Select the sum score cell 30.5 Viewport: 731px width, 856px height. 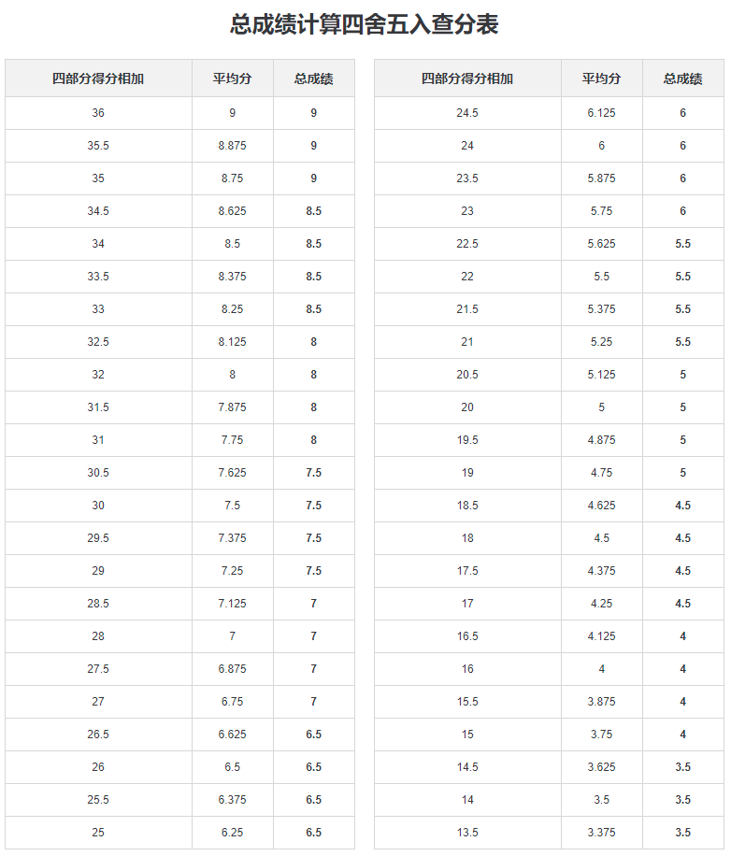pos(98,473)
